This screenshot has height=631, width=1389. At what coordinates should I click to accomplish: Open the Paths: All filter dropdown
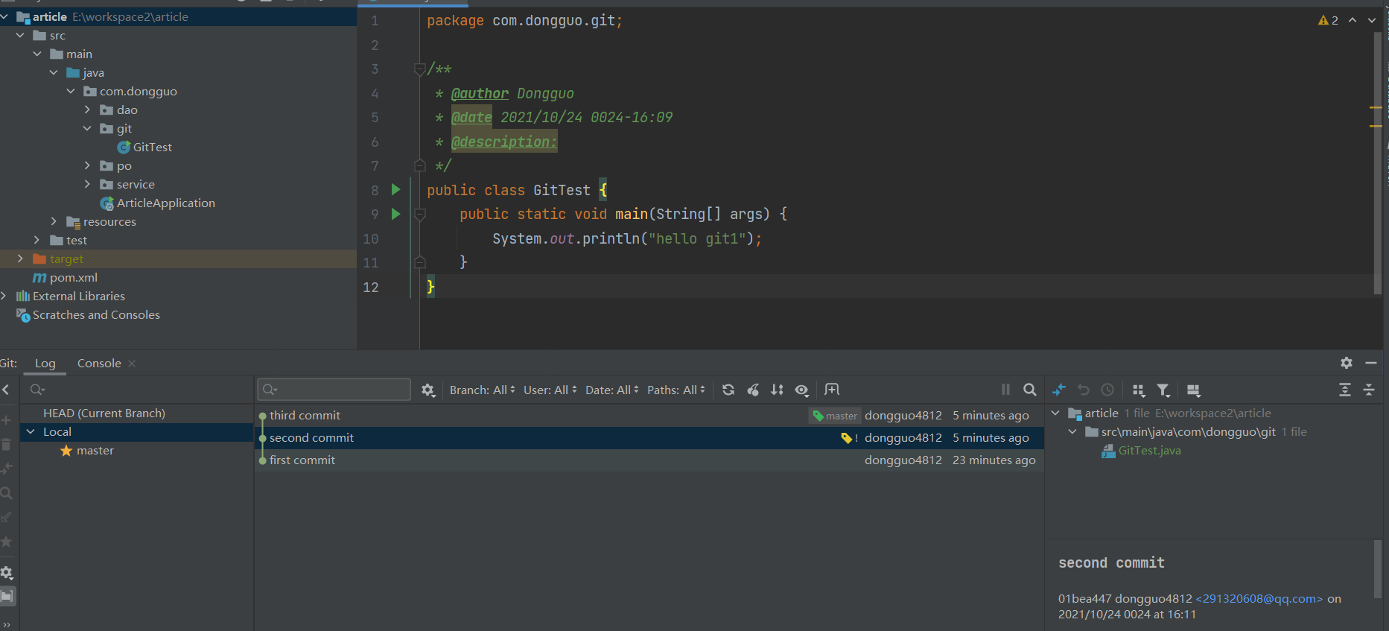pos(676,390)
